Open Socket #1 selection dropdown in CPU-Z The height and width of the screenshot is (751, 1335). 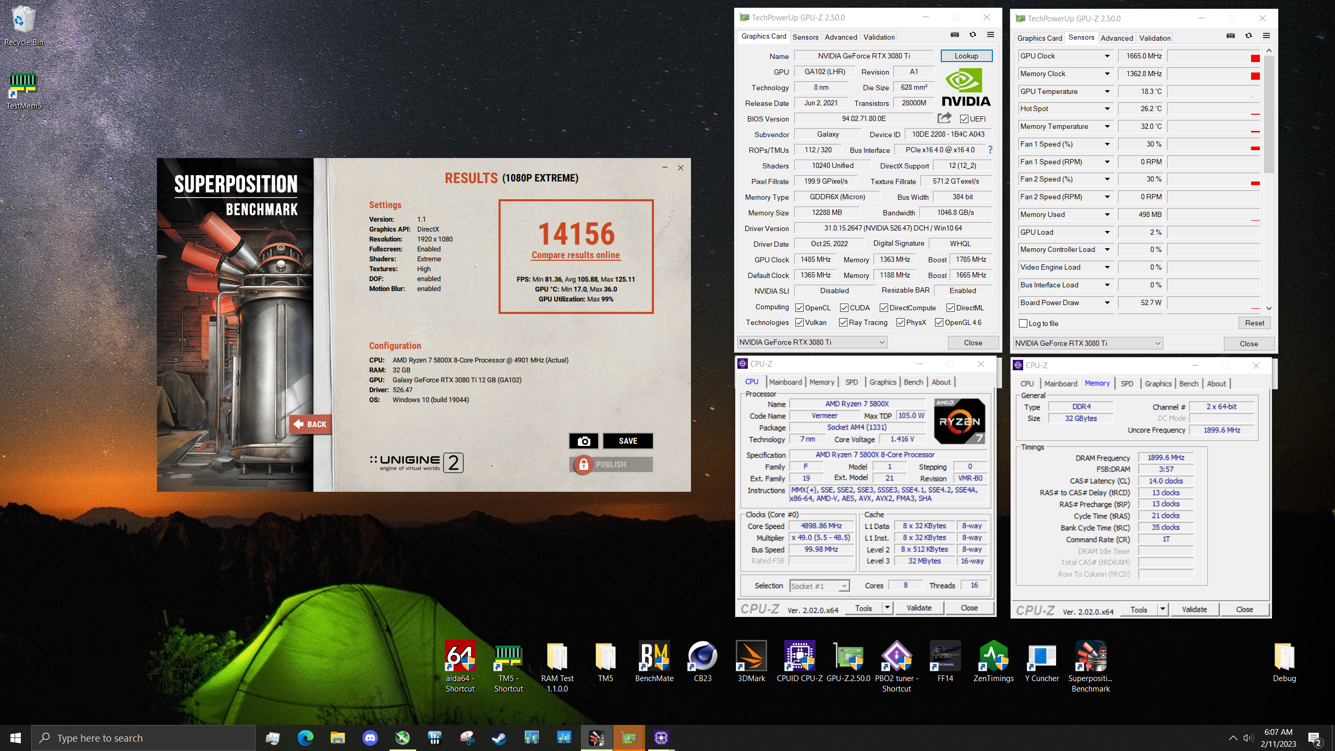pyautogui.click(x=819, y=586)
